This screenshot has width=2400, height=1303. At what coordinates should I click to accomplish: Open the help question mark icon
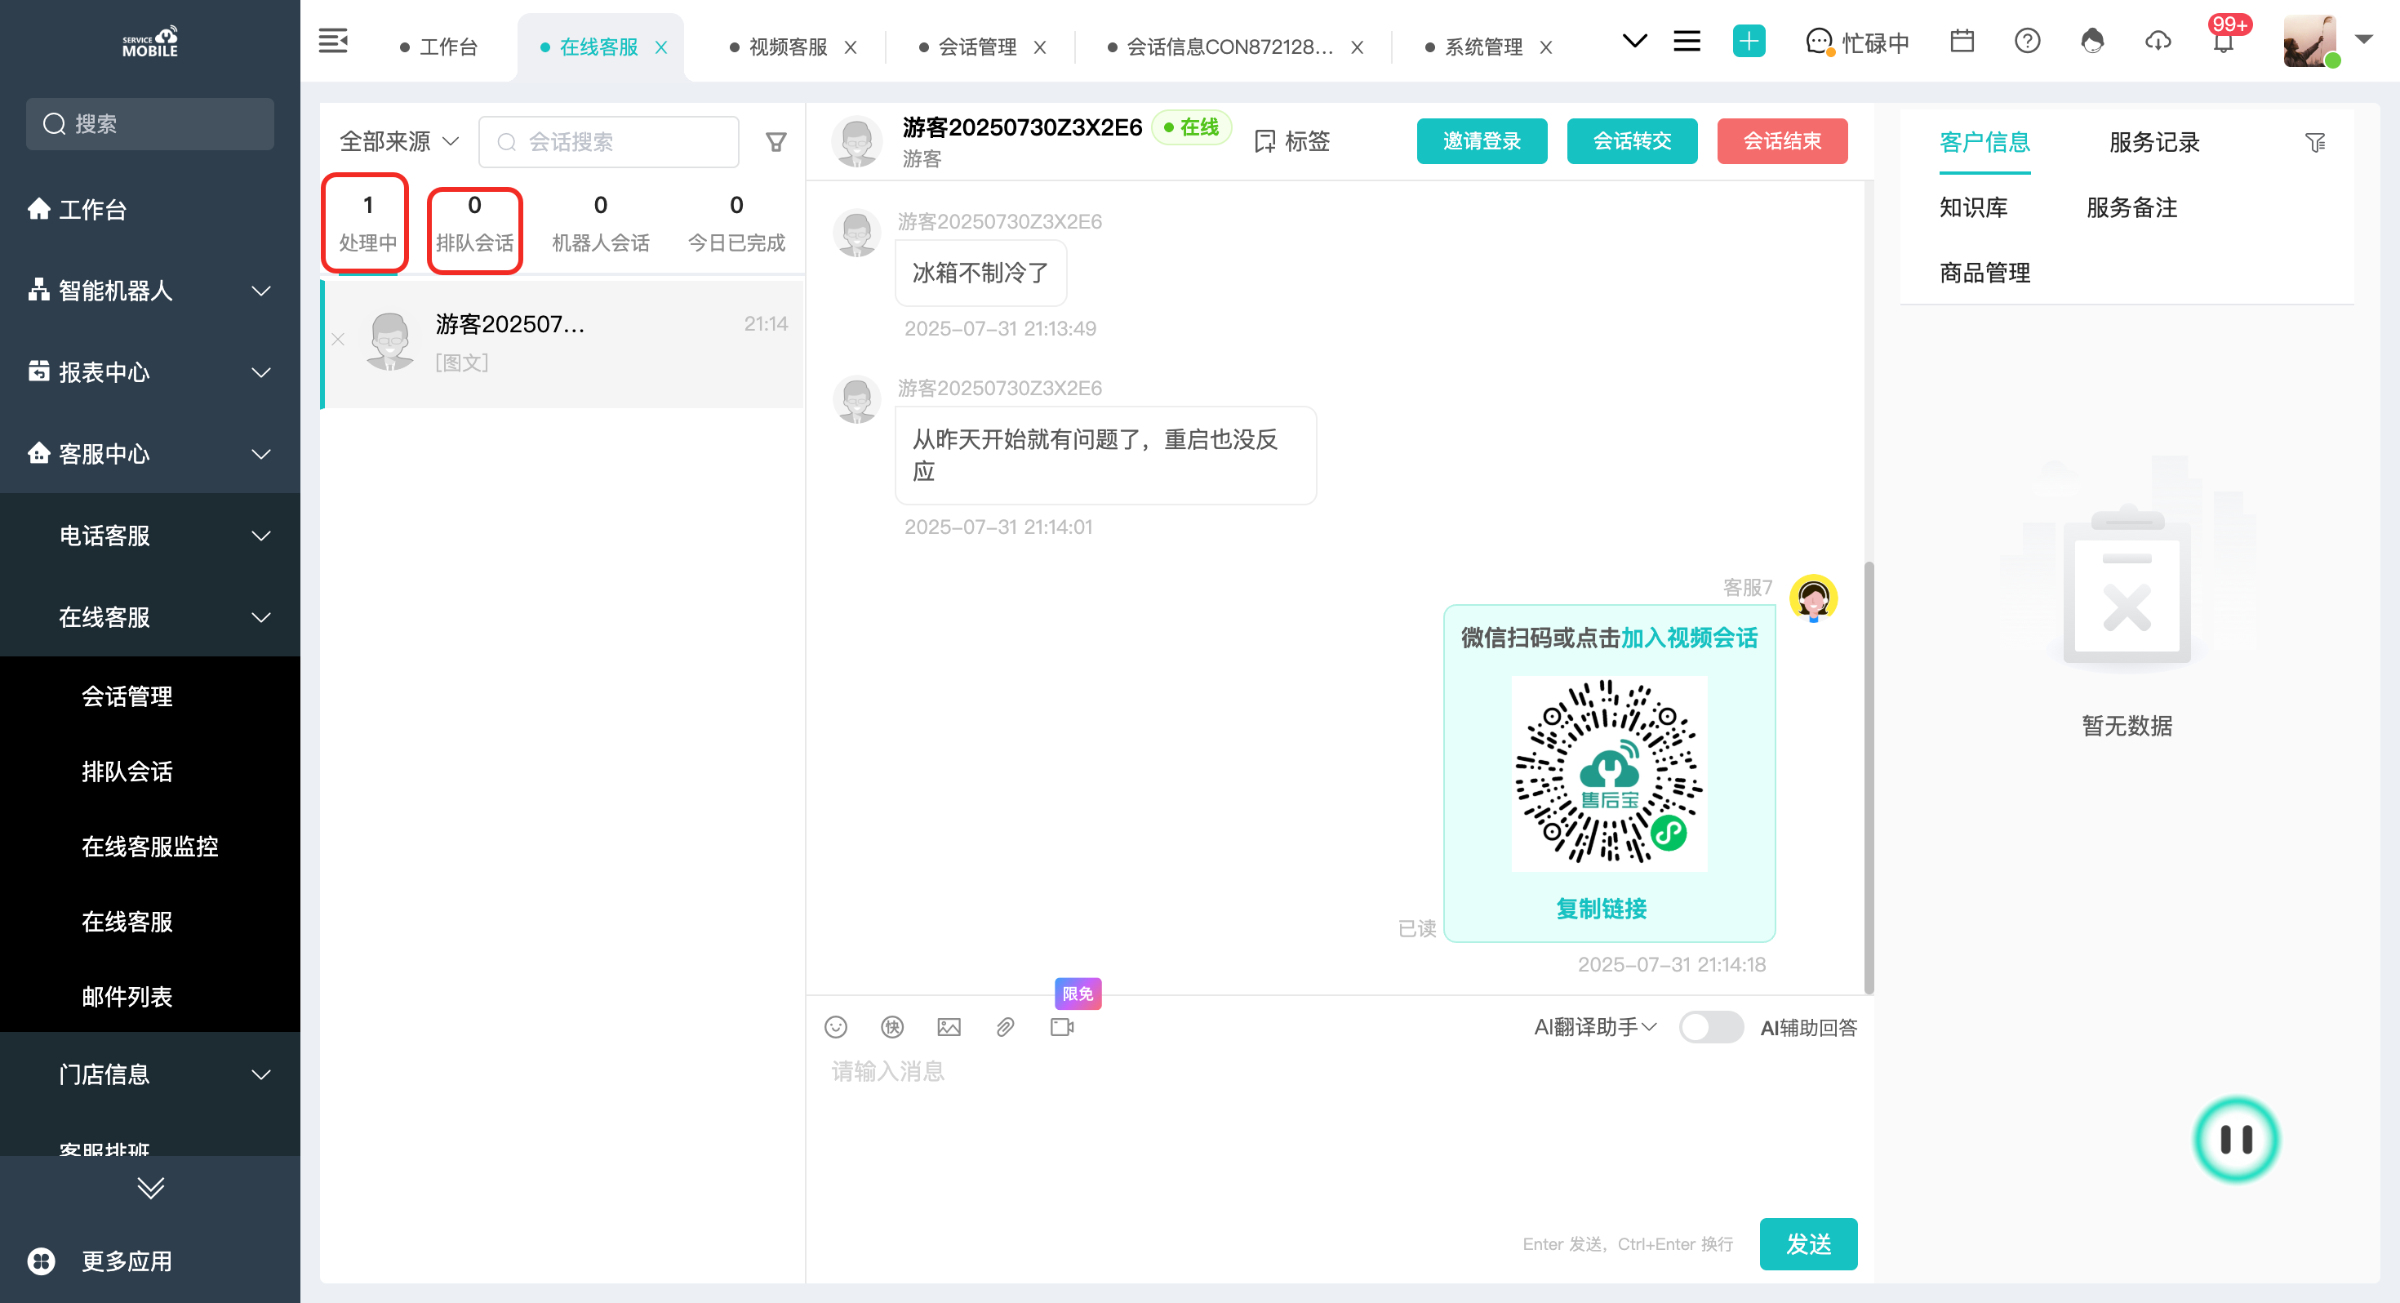tap(2026, 42)
